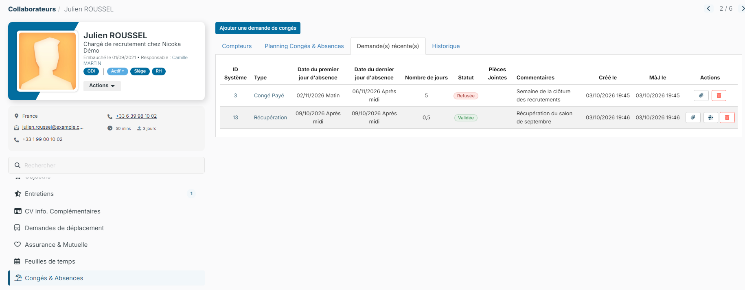This screenshot has height=290, width=745.
Task: Click the Statut column header
Action: 466,78
